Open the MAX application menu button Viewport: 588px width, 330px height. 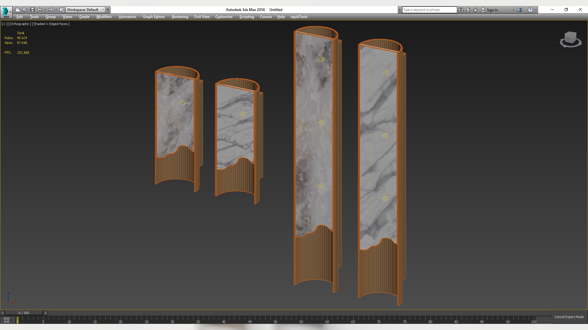pyautogui.click(x=6, y=12)
